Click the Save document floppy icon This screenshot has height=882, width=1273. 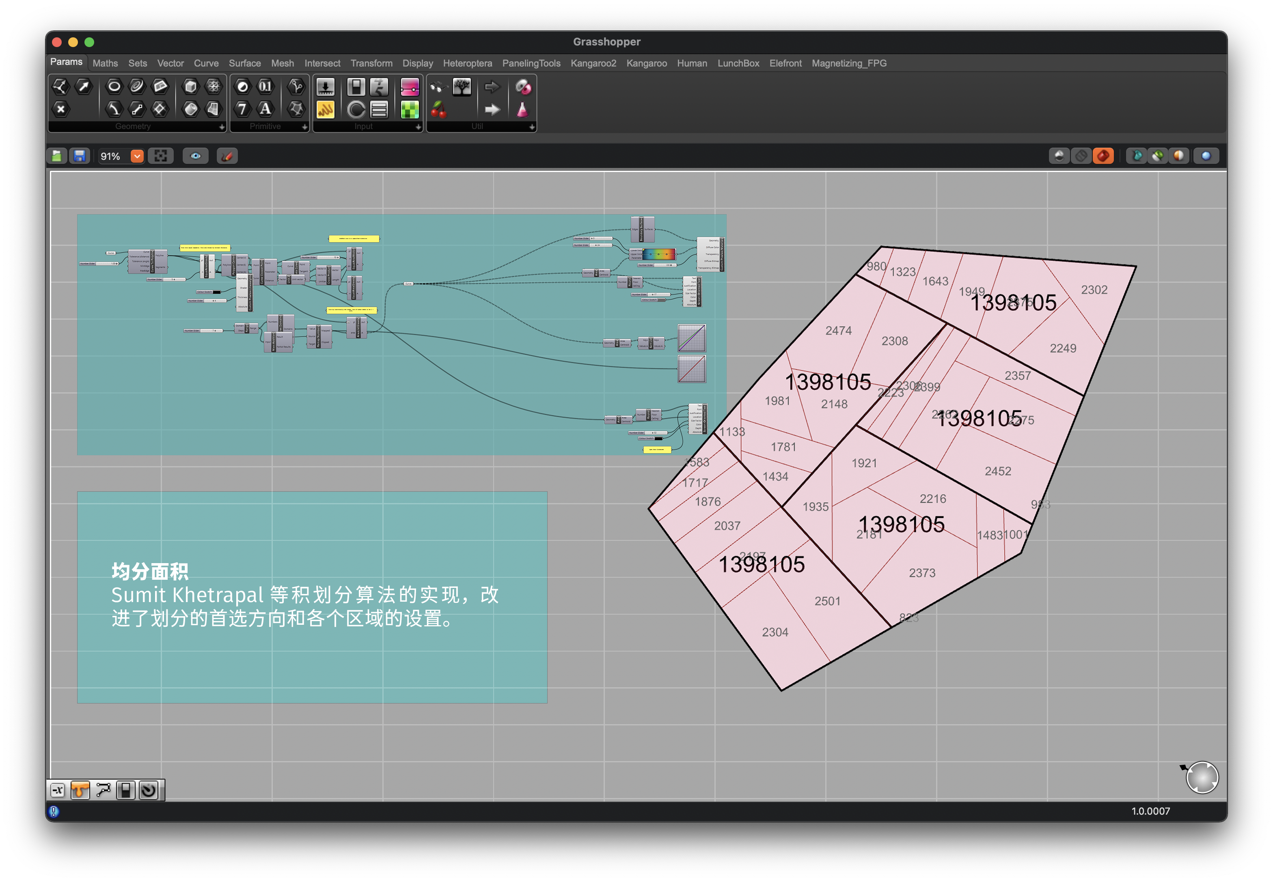[x=80, y=156]
